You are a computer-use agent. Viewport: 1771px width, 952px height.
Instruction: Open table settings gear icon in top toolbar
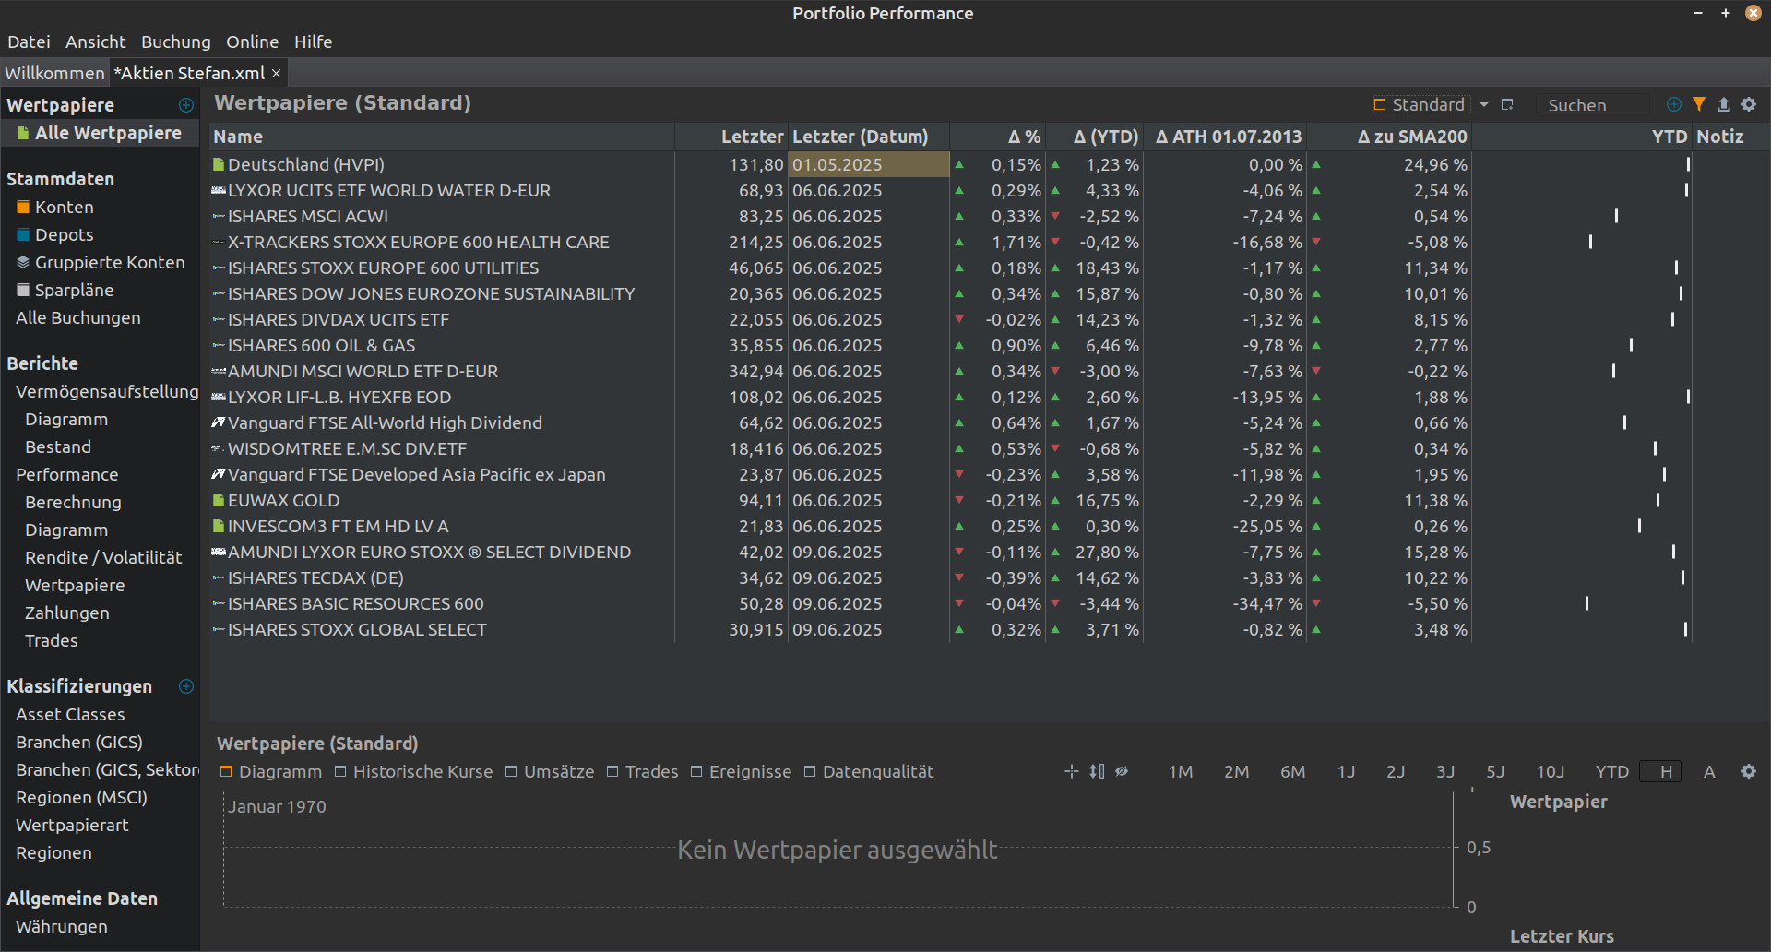tap(1749, 104)
